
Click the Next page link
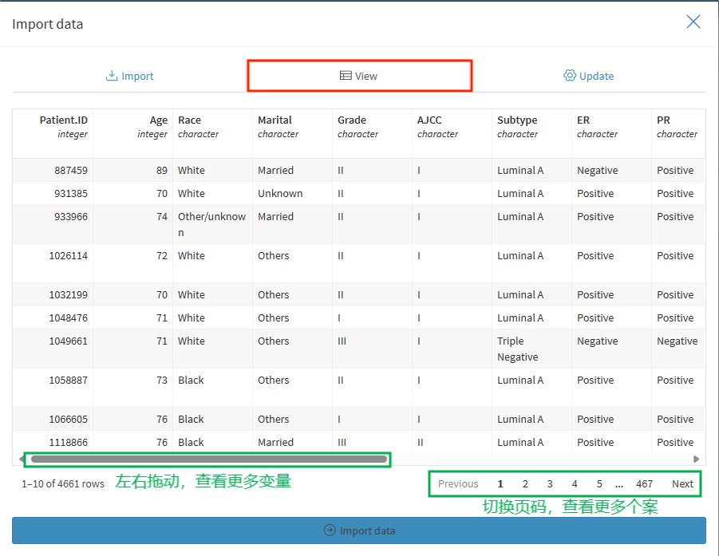point(682,483)
